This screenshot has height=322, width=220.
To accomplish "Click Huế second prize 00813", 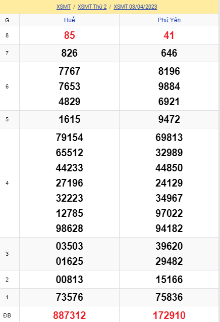I will click(x=70, y=280).
